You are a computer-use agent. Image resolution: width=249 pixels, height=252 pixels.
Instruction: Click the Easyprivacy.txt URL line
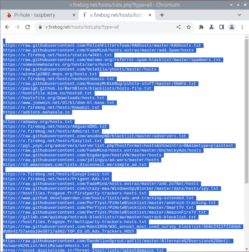click(x=56, y=174)
